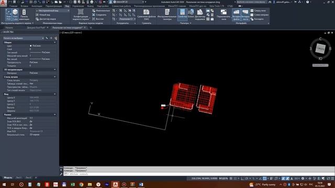Open Viewport configuration (Конфигурация видового экрана)

point(81,15)
